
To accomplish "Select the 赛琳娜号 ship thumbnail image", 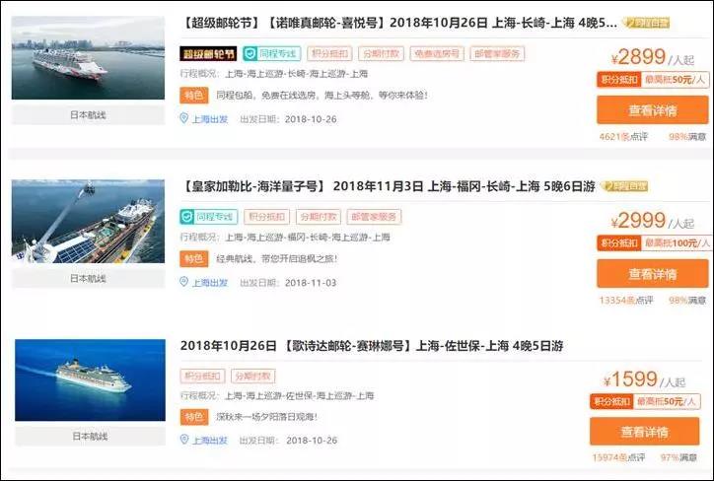I will (x=90, y=380).
